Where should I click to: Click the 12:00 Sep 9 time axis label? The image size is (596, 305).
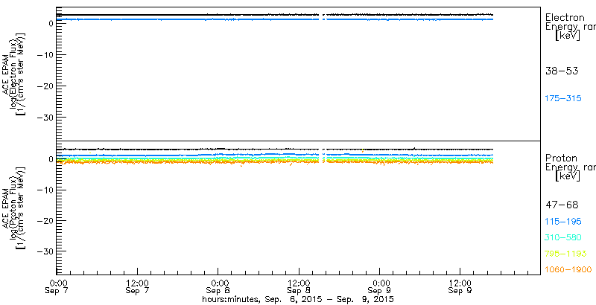[x=460, y=287]
